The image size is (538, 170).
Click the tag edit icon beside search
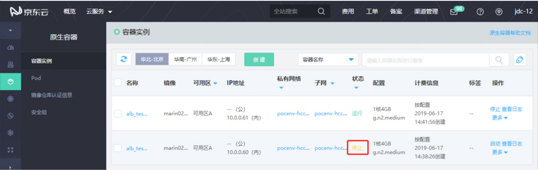pyautogui.click(x=520, y=60)
